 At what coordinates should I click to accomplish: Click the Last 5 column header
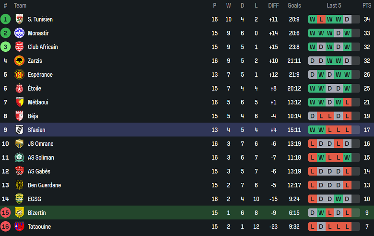click(x=334, y=5)
